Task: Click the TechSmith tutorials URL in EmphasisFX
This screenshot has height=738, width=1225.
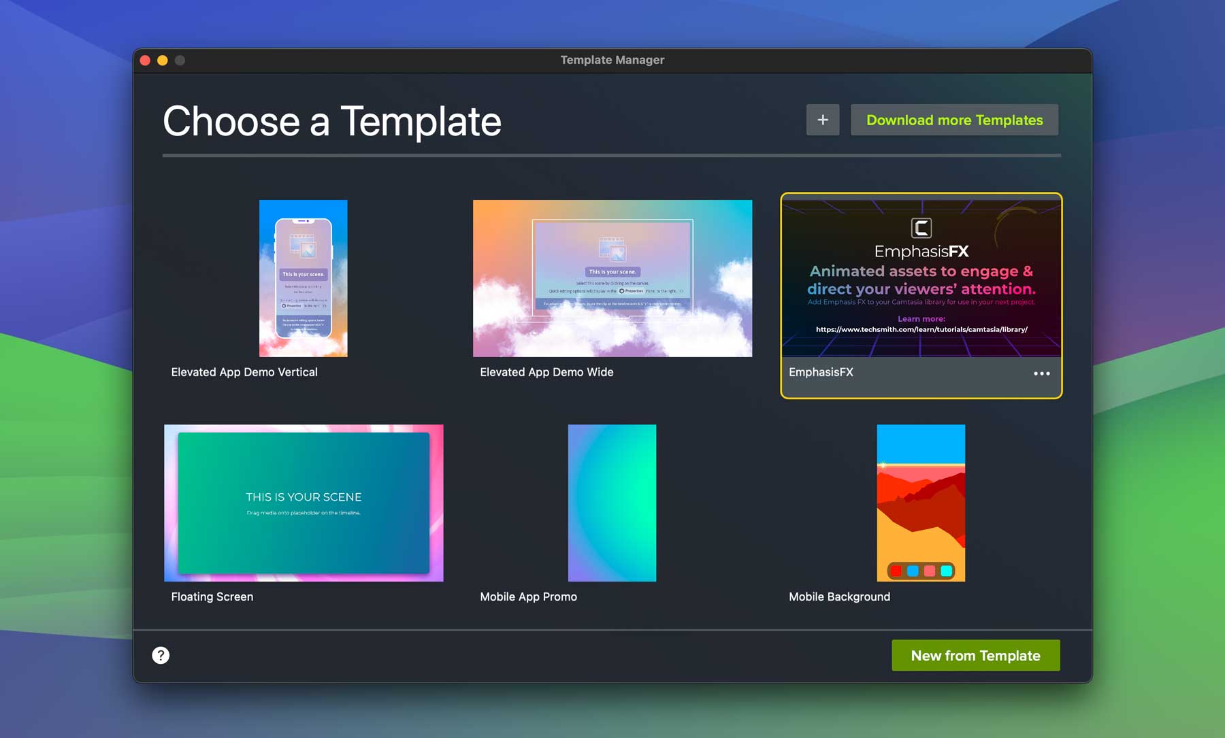Action: coord(921,329)
